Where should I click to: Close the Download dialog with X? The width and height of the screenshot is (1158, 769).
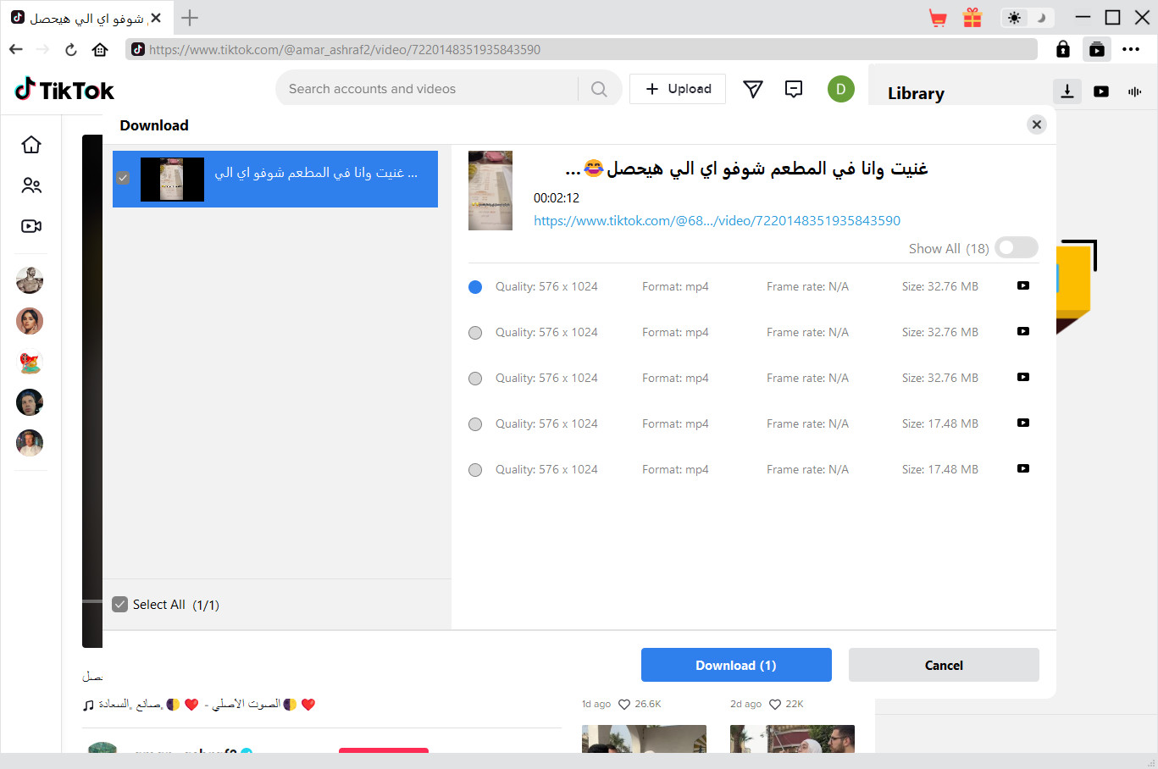click(x=1037, y=124)
